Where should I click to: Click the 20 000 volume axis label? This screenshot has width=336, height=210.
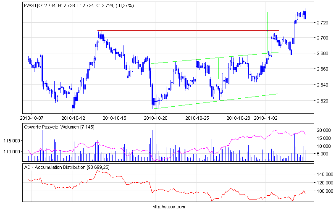324,130
